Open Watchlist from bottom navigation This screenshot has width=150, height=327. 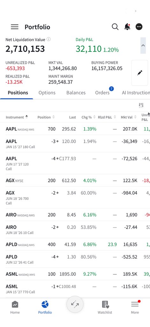[x=105, y=307]
